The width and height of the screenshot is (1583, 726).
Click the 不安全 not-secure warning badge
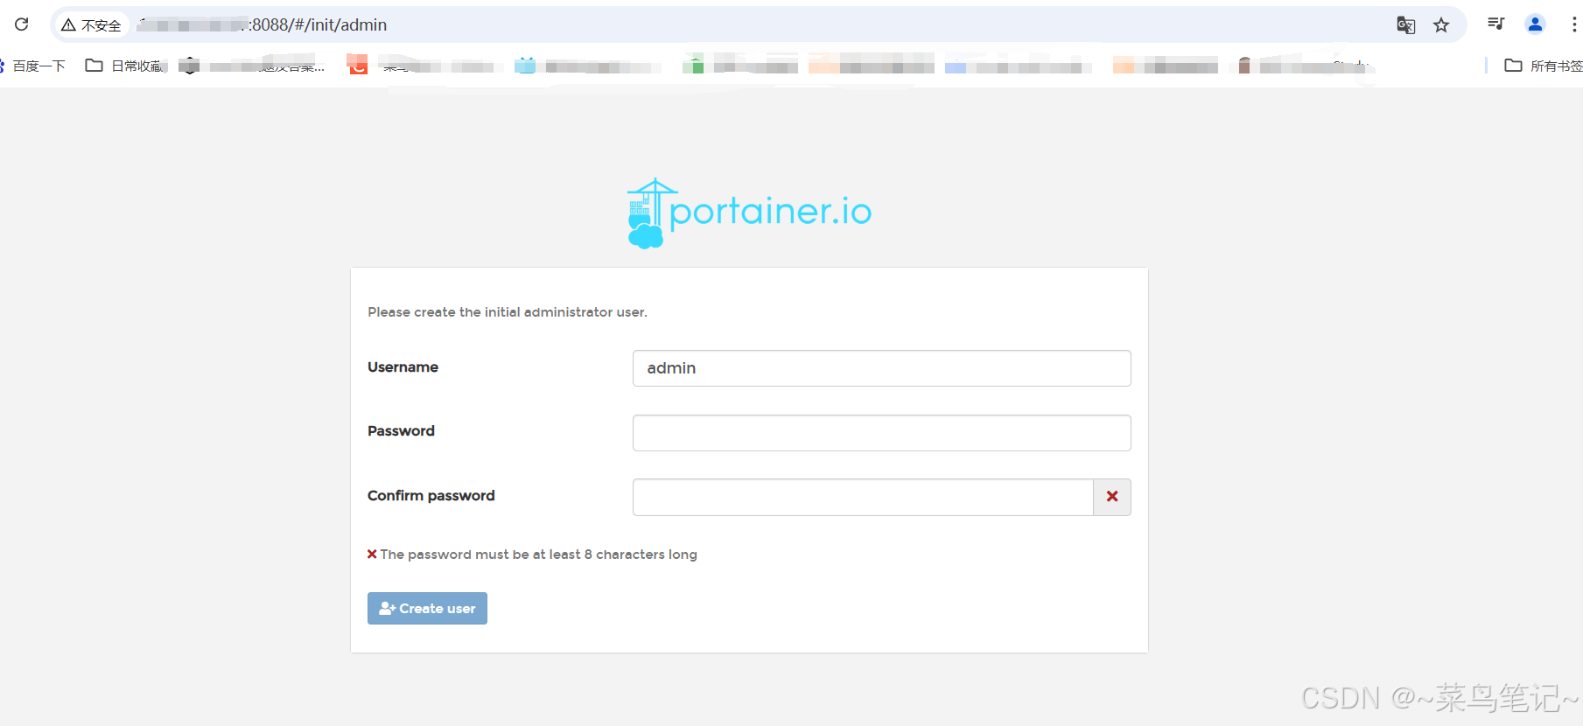point(91,25)
